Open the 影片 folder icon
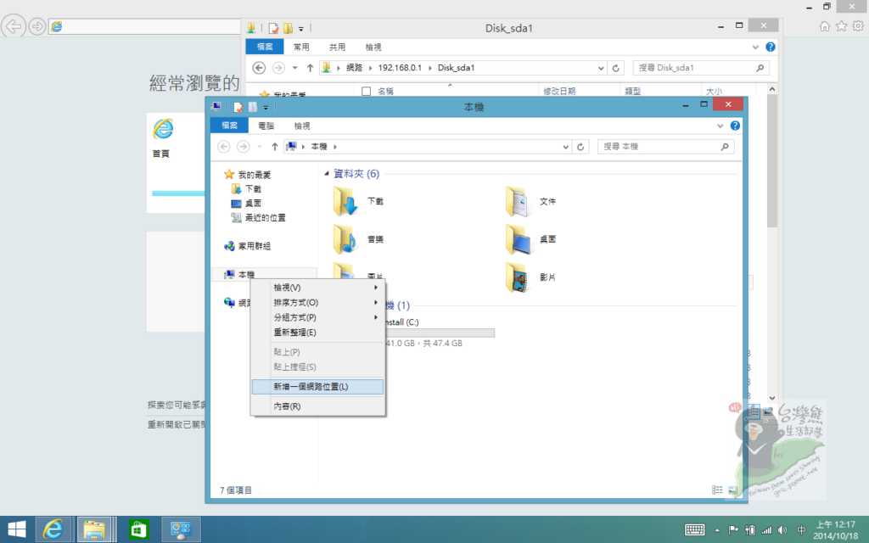 (519, 277)
